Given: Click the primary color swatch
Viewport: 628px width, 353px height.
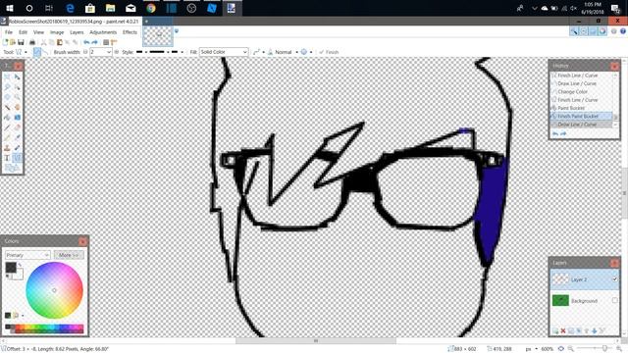Looking at the screenshot, I should coord(11,268).
